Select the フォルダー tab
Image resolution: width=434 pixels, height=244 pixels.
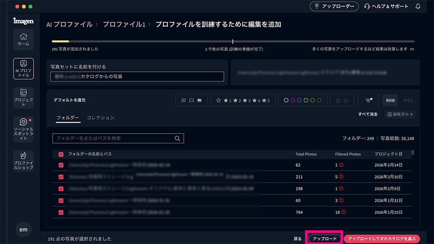(68, 118)
